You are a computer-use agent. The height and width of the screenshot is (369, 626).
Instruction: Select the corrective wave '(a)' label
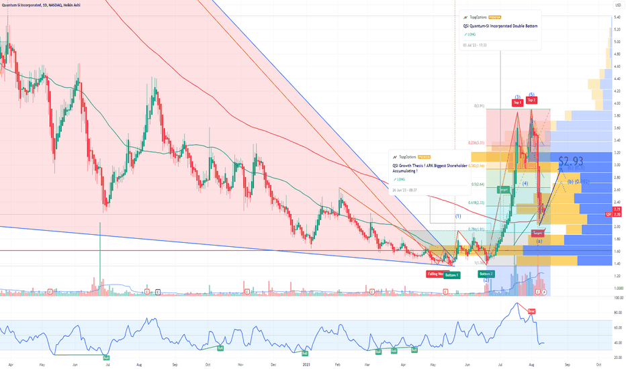coord(539,242)
